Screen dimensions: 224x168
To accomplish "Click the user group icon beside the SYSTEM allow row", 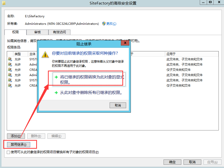I will tap(10, 59).
